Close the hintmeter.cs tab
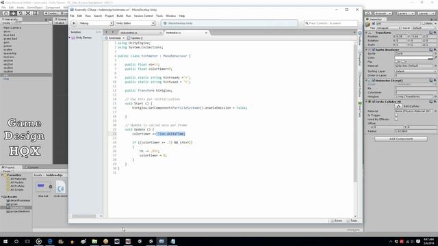This screenshot has height=246, width=438. pos(206,33)
